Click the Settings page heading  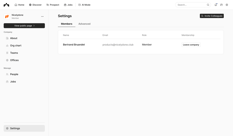[65, 16]
